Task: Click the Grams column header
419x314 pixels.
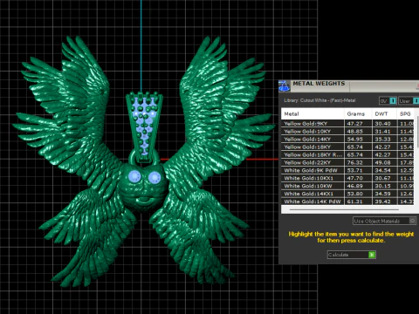Action: tap(358, 114)
